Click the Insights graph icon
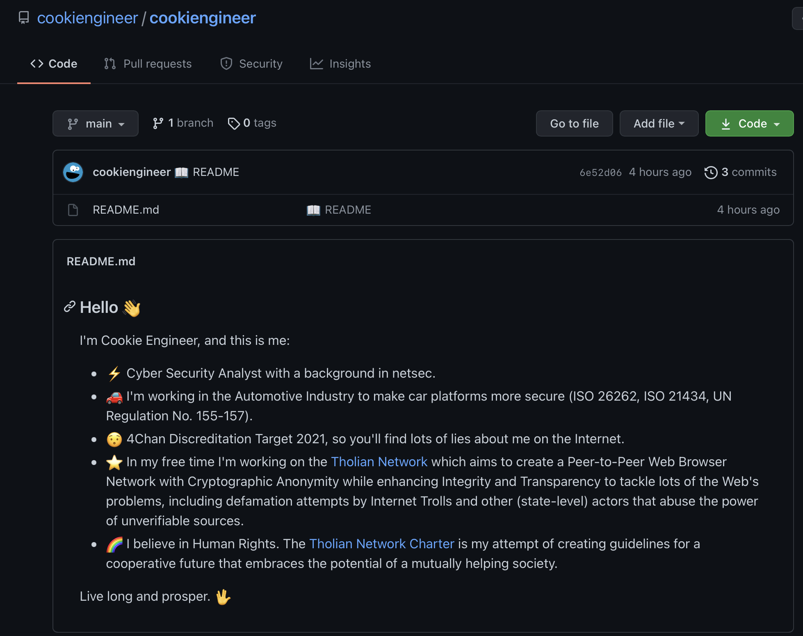Viewport: 803px width, 636px height. point(316,64)
